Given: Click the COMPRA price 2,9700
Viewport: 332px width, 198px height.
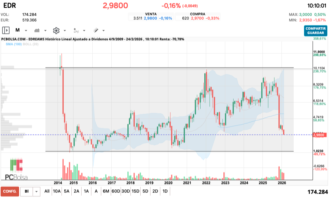Looking at the screenshot, I should coord(197,18).
